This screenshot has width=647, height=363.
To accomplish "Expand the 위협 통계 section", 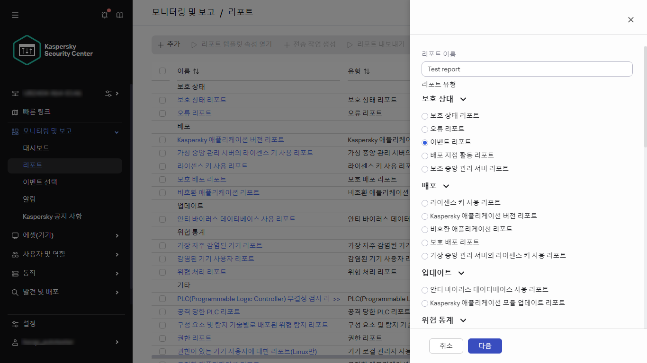I will point(463,320).
